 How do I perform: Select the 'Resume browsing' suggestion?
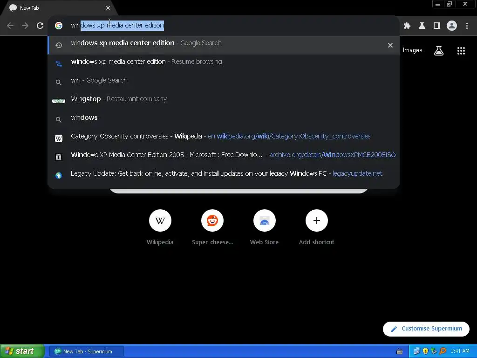pos(224,63)
